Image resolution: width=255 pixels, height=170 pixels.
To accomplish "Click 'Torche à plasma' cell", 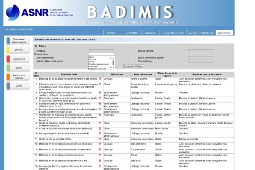I will point(139,79).
